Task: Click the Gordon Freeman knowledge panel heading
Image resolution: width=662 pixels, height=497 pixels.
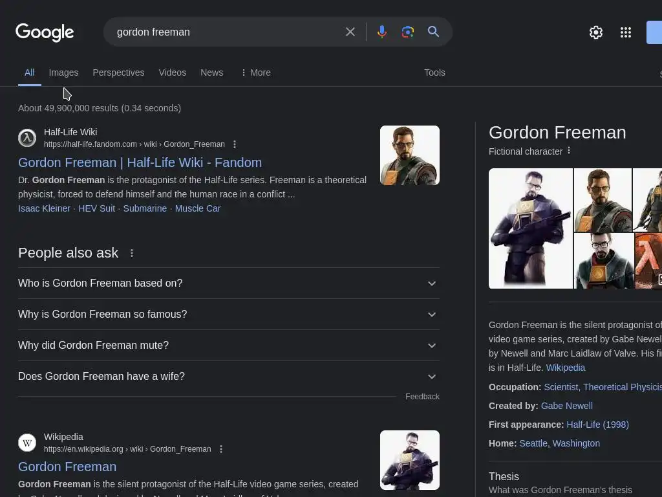Action: click(x=557, y=132)
